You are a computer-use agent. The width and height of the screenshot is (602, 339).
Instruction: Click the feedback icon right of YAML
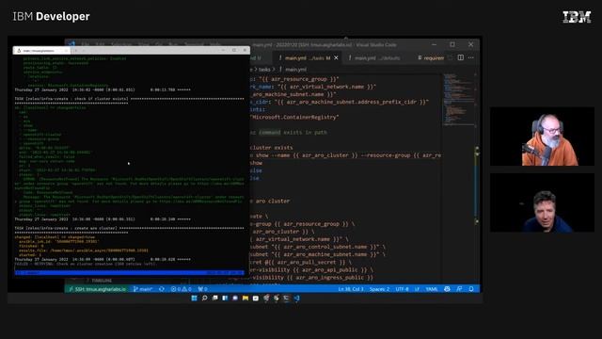point(447,289)
